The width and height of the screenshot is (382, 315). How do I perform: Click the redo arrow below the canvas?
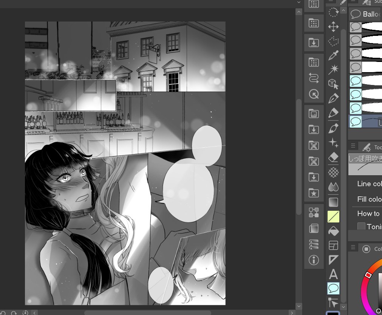click(x=14, y=313)
